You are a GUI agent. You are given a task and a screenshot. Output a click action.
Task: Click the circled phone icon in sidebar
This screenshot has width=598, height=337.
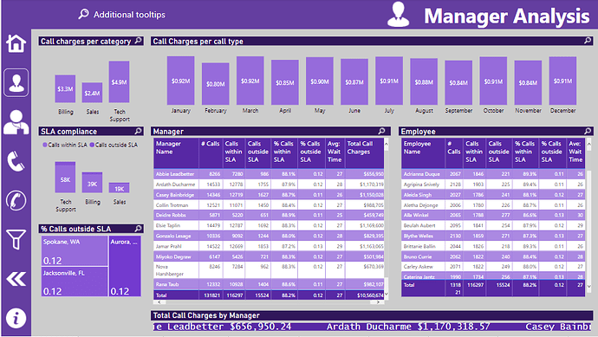(16, 200)
